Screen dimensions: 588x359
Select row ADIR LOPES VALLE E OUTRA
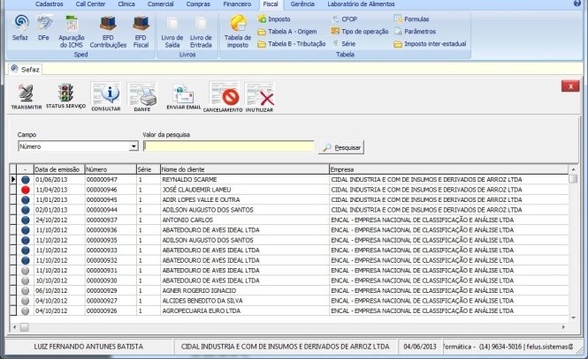coord(289,199)
